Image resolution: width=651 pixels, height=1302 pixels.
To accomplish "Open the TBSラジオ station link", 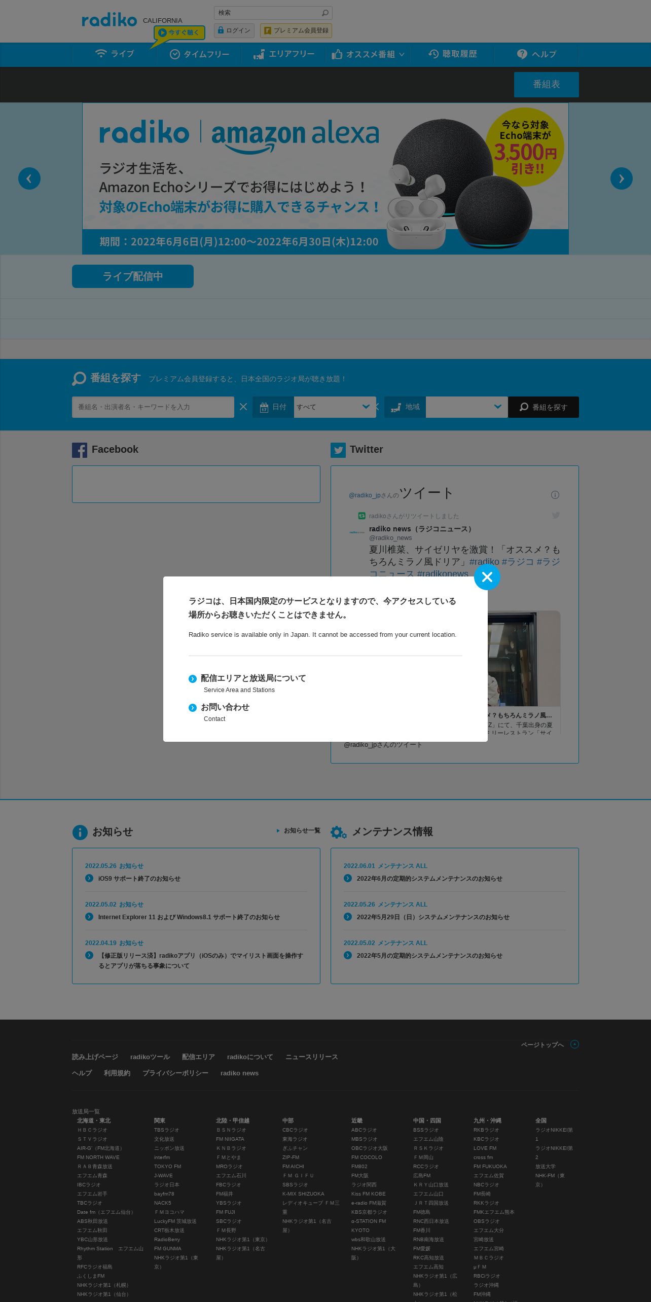I will [x=167, y=1130].
